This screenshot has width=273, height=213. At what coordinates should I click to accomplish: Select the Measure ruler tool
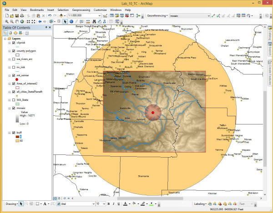(88, 21)
